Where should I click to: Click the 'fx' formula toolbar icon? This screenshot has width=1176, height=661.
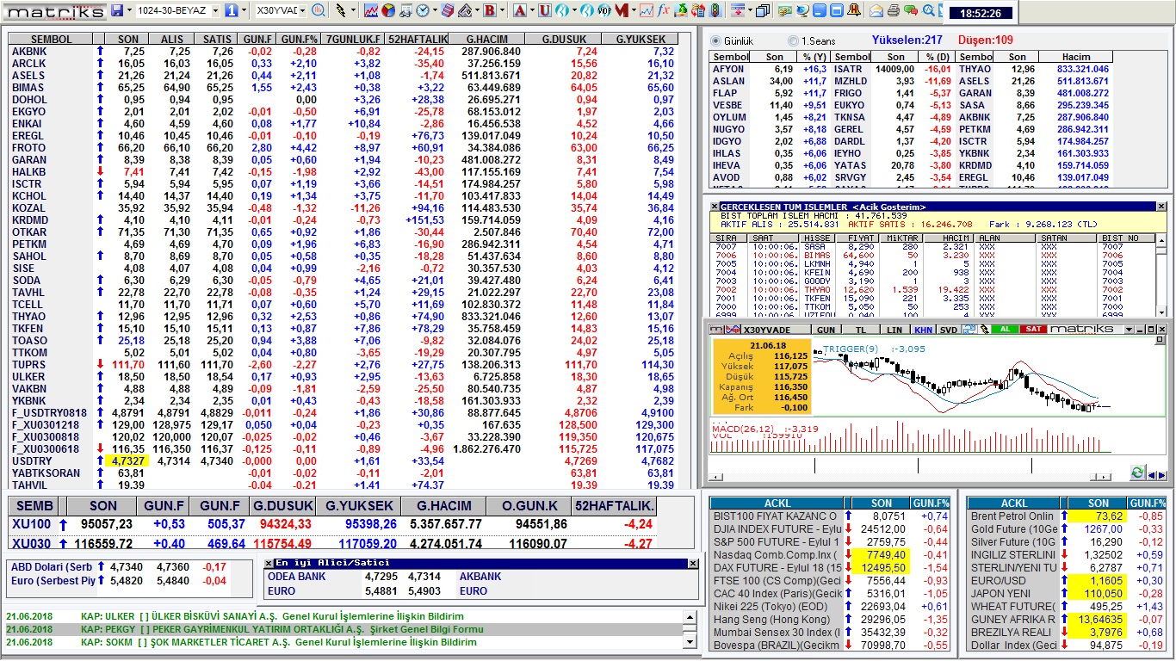click(x=663, y=10)
